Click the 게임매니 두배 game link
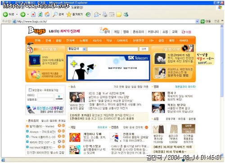 coord(92,134)
